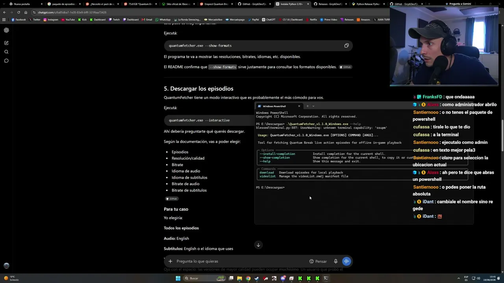Screen dimensions: 504x283
Task: Open Windows Terminal from the taskbar
Action: [326, 278]
